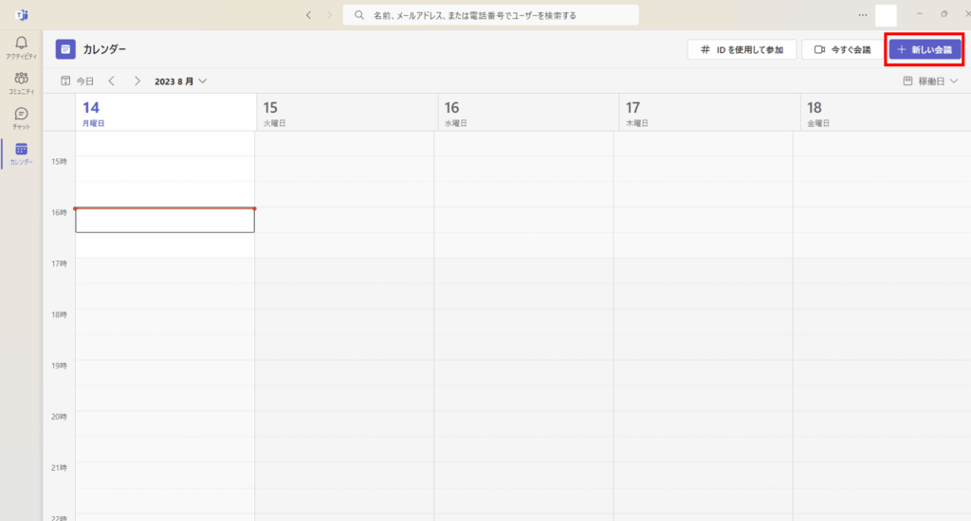Go back with the title bar arrow
Viewport: 971px width, 521px height.
click(x=308, y=15)
